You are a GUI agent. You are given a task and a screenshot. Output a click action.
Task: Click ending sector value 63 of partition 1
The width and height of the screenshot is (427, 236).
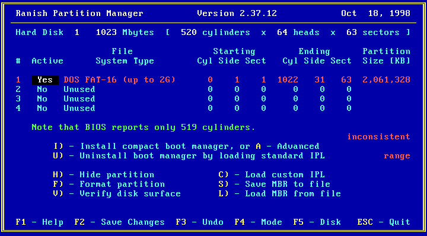pyautogui.click(x=346, y=80)
